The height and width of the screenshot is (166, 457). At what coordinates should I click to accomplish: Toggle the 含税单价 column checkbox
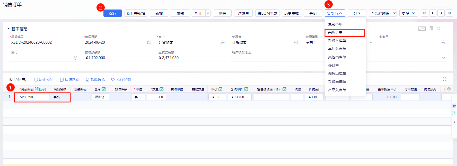[x=246, y=89]
